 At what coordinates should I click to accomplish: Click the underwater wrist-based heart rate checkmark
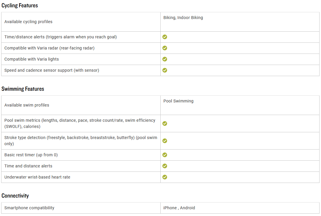164,177
